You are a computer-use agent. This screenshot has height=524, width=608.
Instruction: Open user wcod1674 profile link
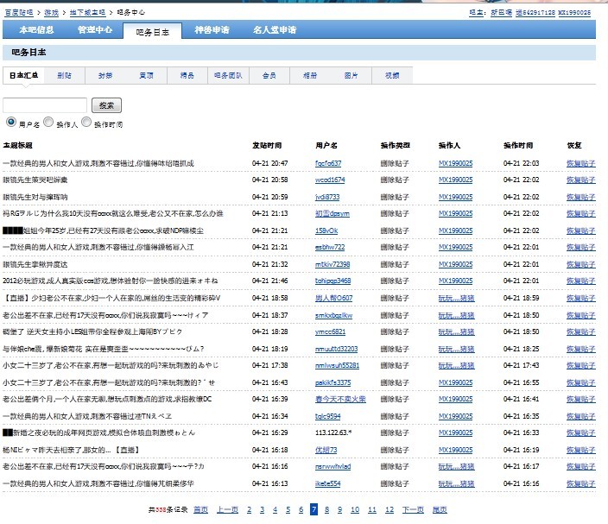330,180
